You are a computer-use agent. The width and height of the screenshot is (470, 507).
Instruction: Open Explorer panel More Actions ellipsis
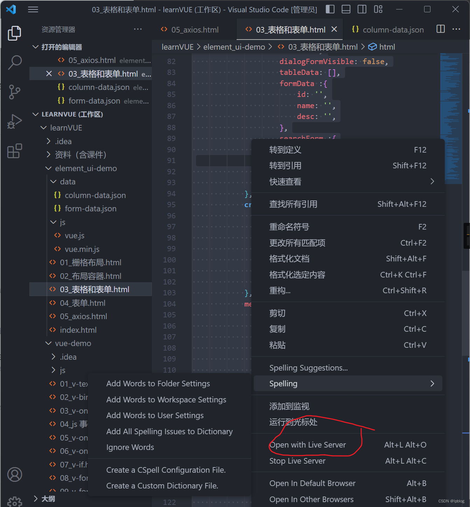[x=138, y=29]
